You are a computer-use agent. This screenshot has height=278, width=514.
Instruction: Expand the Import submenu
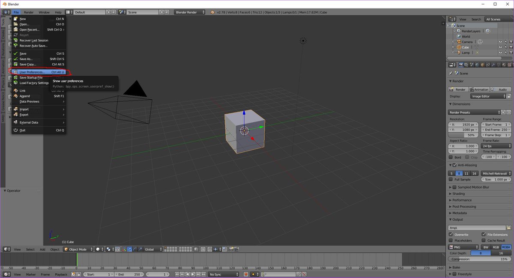39,109
